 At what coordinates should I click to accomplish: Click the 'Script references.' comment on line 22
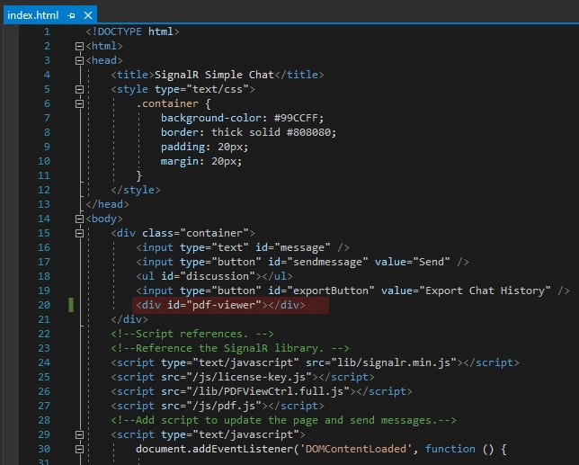(x=192, y=334)
